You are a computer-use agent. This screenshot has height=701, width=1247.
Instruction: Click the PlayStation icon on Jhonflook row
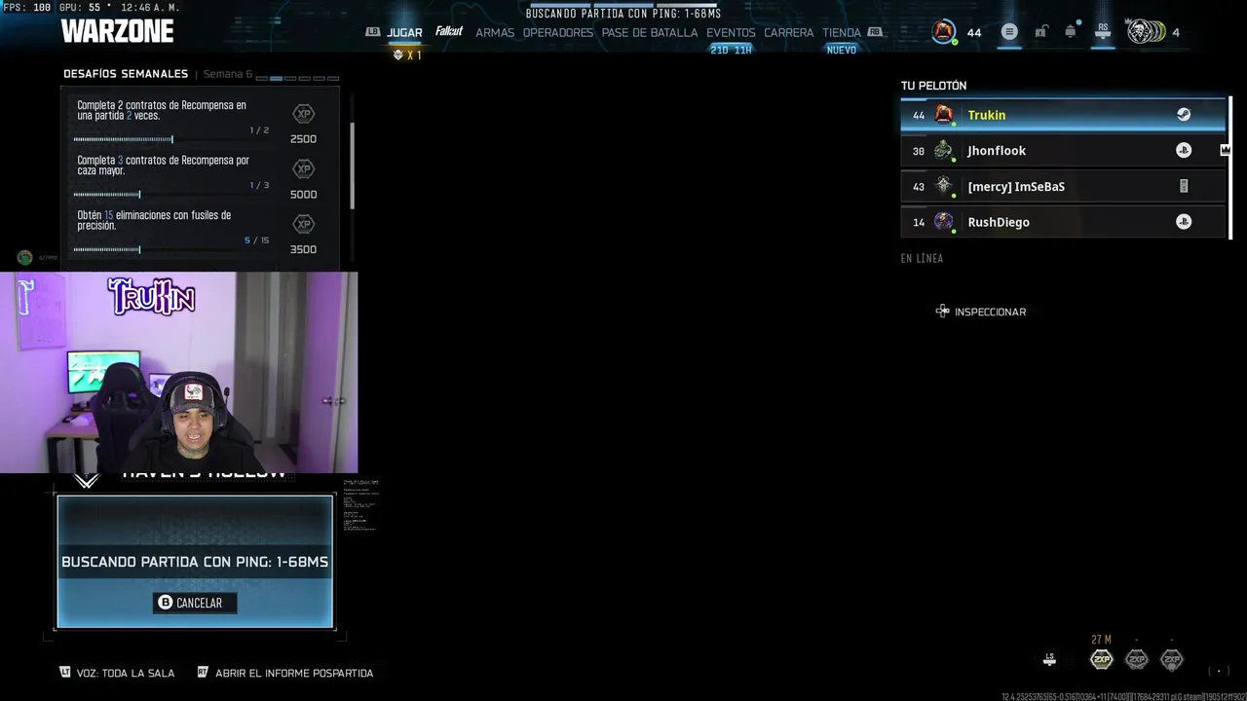pyautogui.click(x=1184, y=150)
